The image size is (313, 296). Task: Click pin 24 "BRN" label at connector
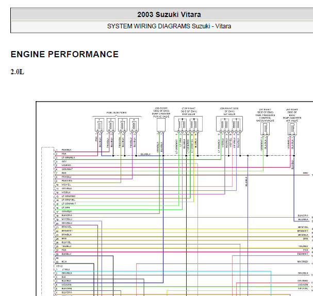coord(64,239)
